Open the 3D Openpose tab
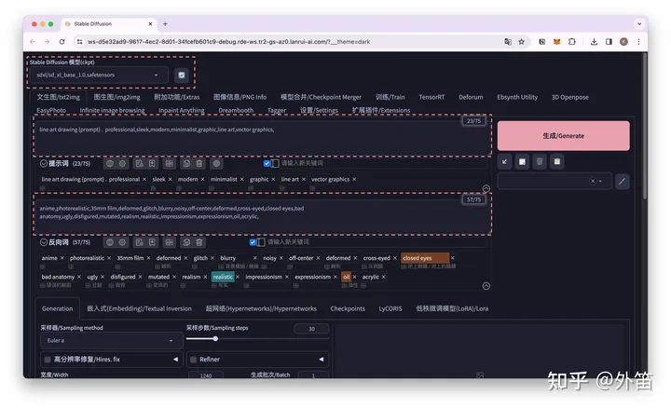Image resolution: width=671 pixels, height=409 pixels. 569,97
